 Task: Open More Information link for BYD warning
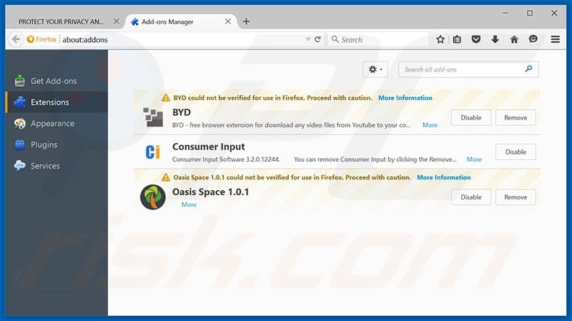[x=405, y=98]
